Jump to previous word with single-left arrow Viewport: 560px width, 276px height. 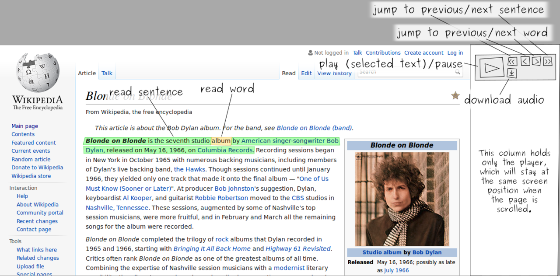coord(525,61)
